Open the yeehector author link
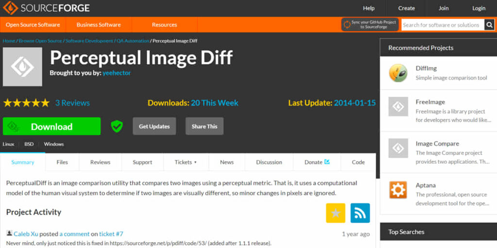The width and height of the screenshot is (497, 248). (x=116, y=73)
